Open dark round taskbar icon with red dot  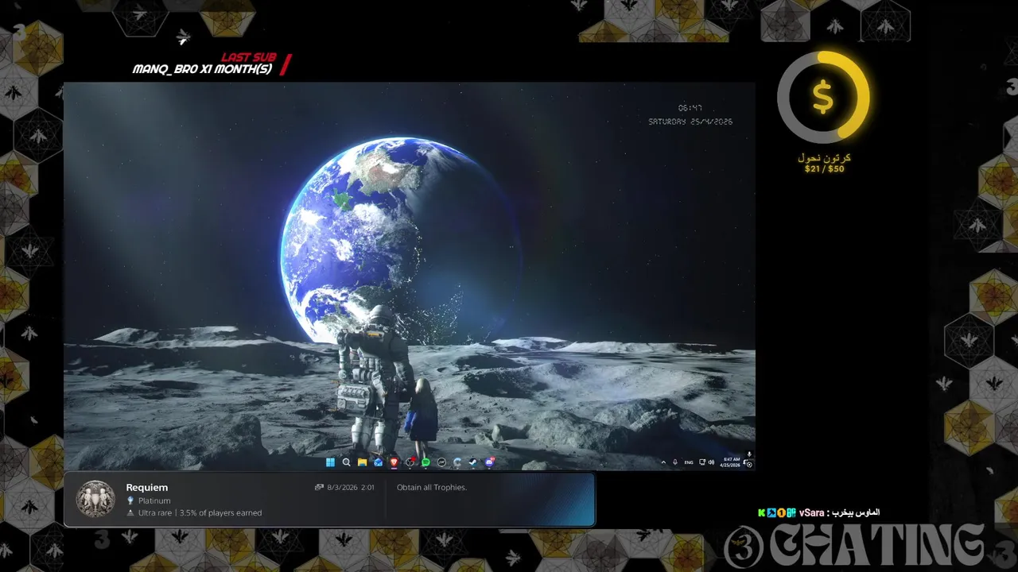coord(410,462)
